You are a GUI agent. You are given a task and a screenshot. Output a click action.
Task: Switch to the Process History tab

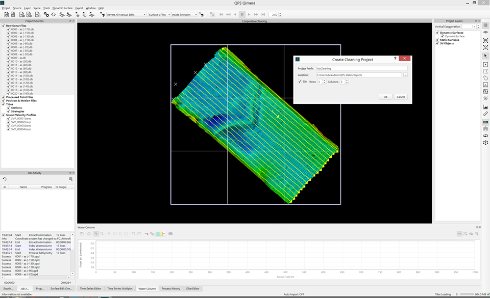click(x=170, y=289)
